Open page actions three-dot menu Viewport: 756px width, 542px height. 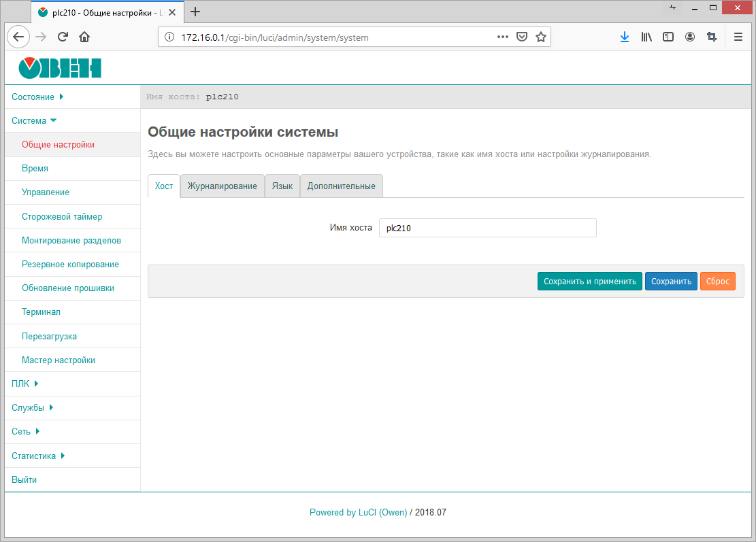point(503,37)
